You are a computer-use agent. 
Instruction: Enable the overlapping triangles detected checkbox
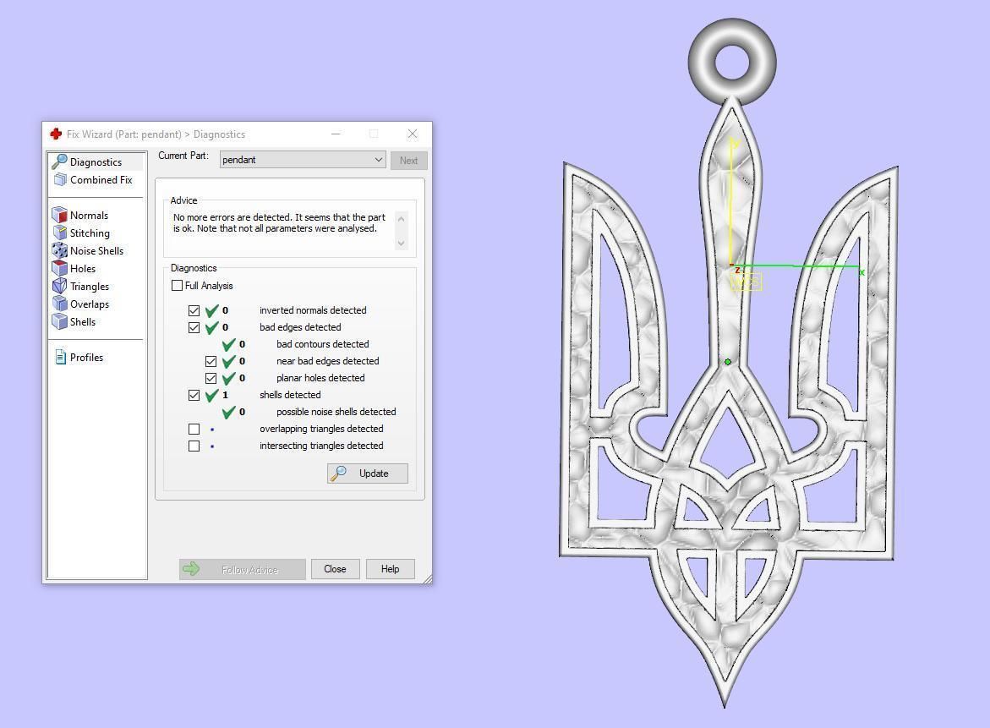tap(194, 429)
